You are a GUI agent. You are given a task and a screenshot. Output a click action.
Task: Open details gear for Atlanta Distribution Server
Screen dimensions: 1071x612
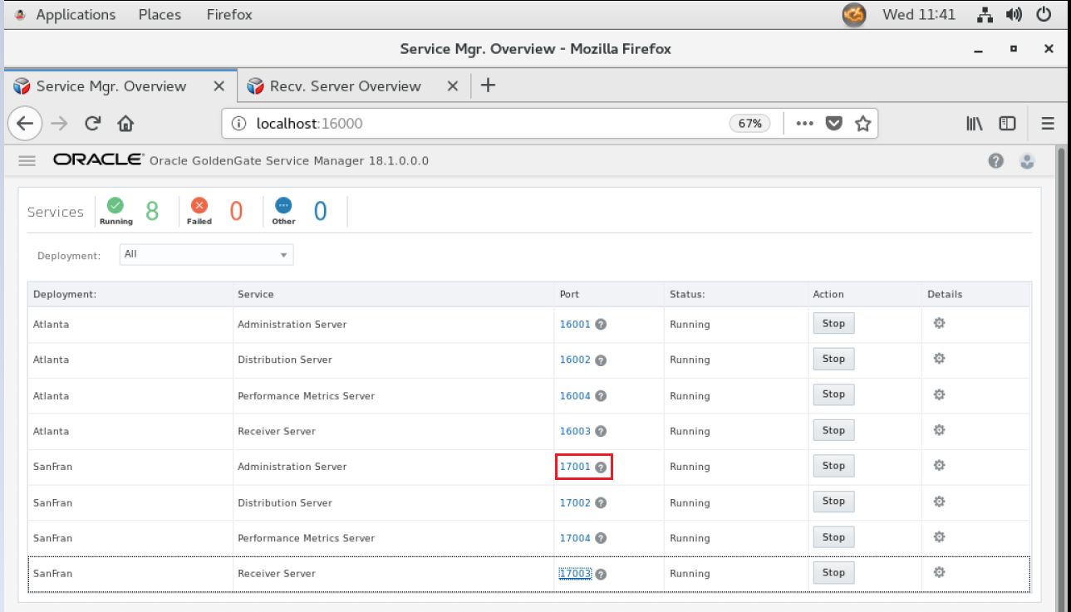click(940, 360)
